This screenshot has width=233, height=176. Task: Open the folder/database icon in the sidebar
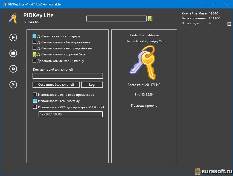point(13,53)
